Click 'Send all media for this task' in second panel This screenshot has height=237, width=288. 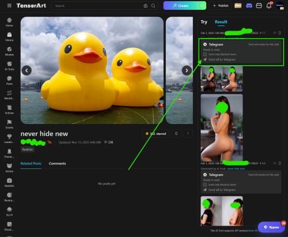coord(263,175)
